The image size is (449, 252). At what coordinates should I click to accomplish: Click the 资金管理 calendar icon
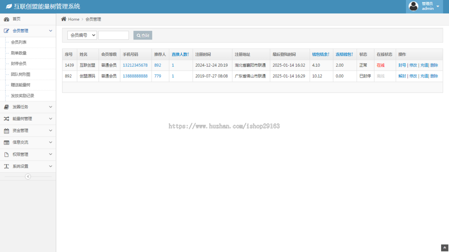(x=6, y=131)
